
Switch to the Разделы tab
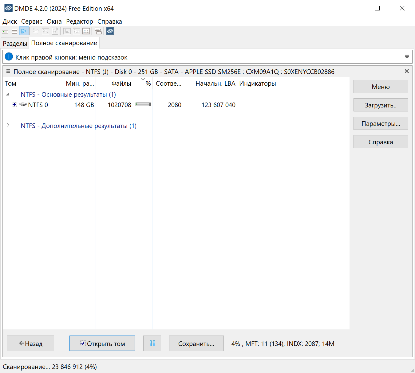click(x=15, y=43)
